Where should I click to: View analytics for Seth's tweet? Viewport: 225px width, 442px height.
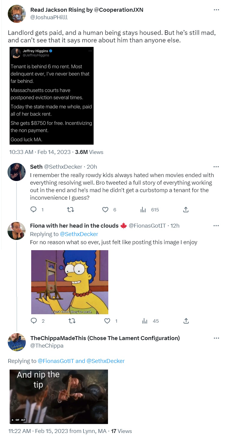[144, 210]
